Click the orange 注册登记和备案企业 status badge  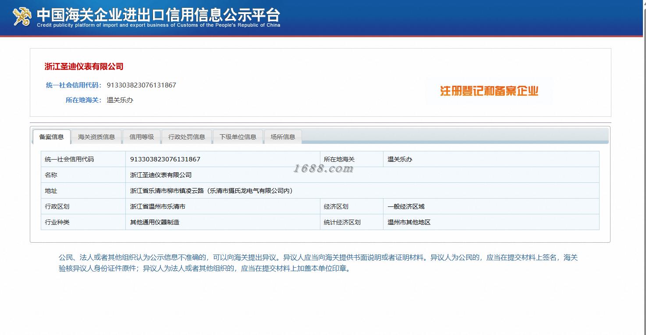(x=489, y=91)
